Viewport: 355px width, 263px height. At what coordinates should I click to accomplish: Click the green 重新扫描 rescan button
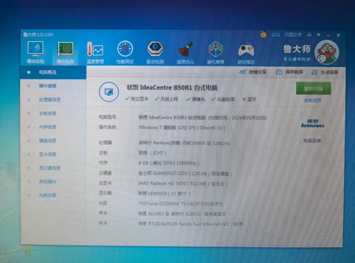(314, 88)
